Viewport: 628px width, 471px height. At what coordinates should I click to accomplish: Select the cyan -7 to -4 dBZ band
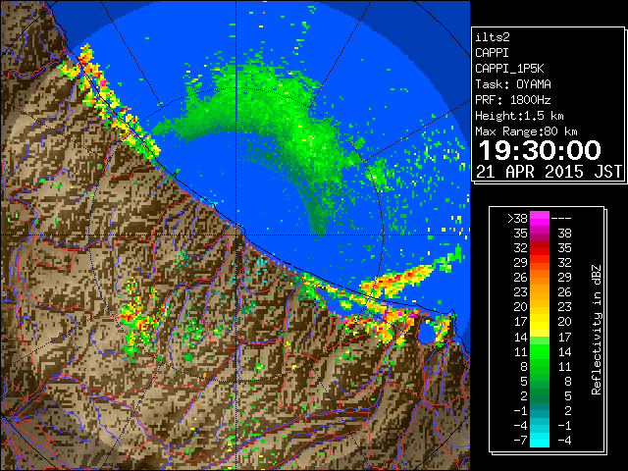pos(540,440)
